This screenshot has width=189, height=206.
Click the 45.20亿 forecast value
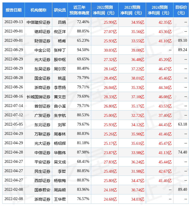pyautogui.click(x=165, y=60)
